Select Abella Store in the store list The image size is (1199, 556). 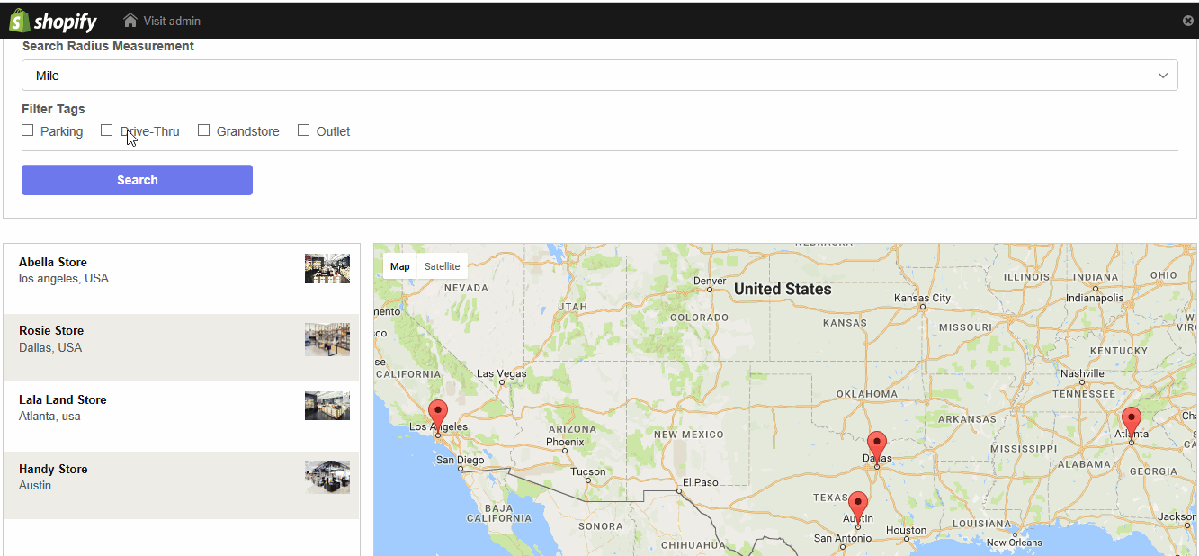[x=182, y=279]
